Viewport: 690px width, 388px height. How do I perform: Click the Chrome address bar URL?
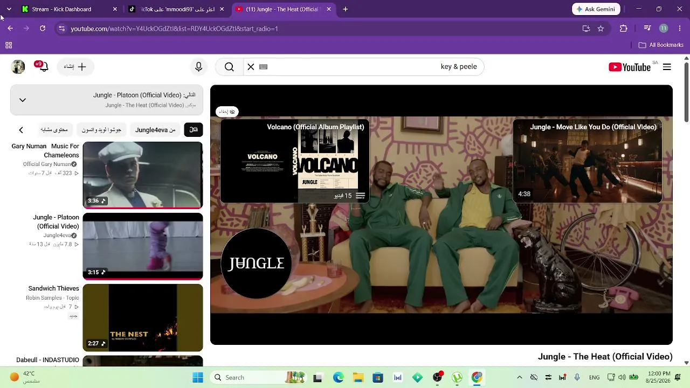tap(174, 29)
